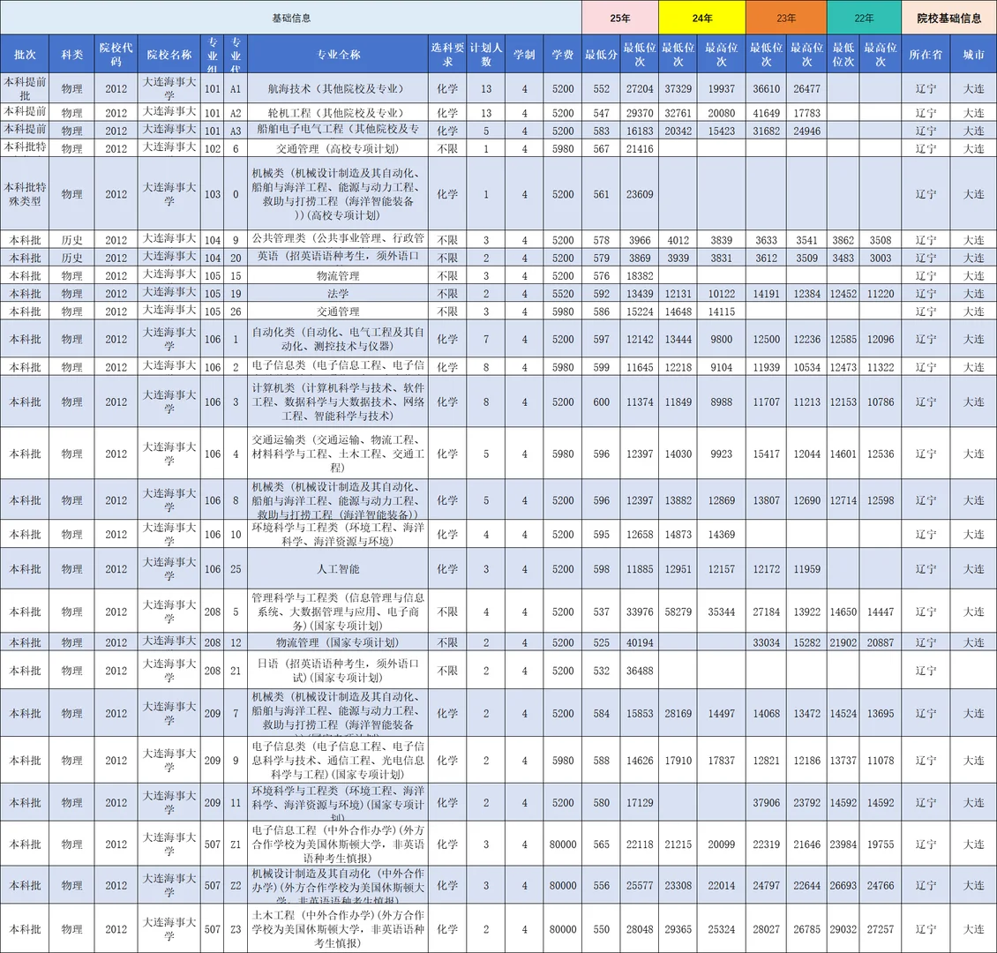Click the minimum score 552 cell
Image resolution: width=997 pixels, height=953 pixels.
[x=602, y=89]
